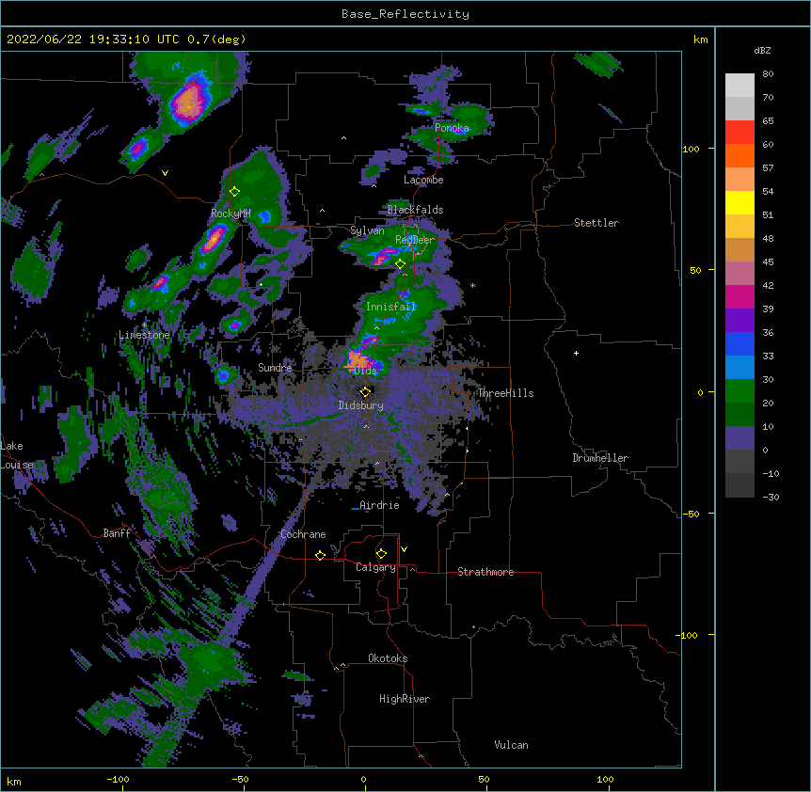Viewport: 811px width, 792px height.
Task: Click the 80 dBZ light gray legend swatch
Action: 739,85
